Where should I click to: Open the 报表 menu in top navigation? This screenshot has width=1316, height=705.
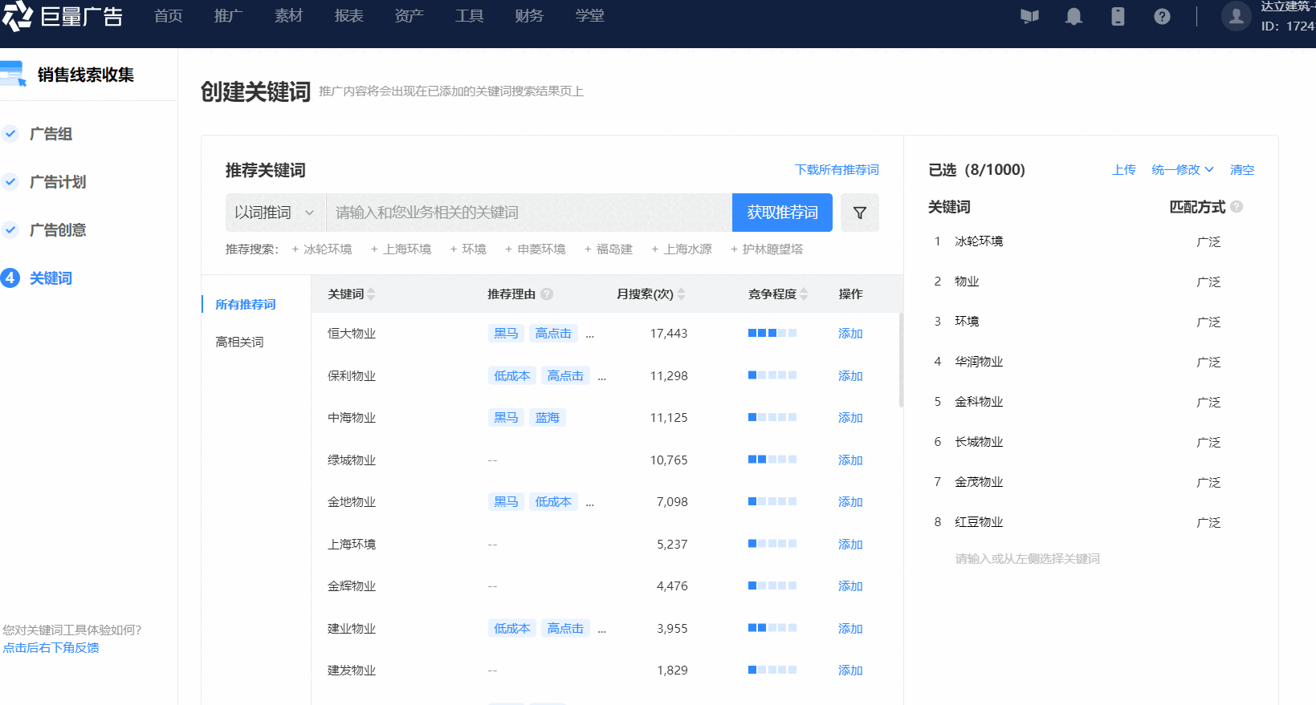click(348, 16)
